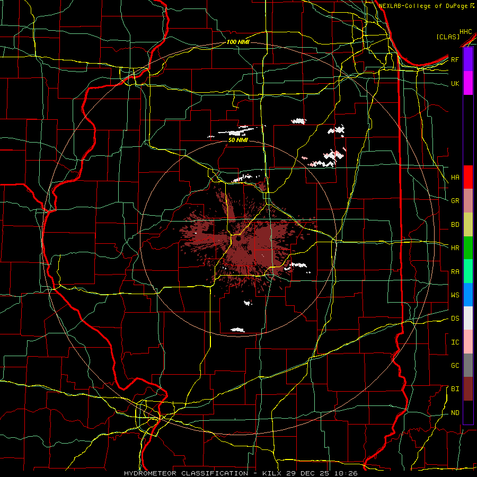Click the [CLAS] label

click(x=448, y=37)
